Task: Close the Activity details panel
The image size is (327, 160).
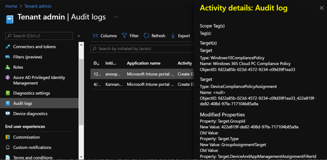Action: click(321, 8)
